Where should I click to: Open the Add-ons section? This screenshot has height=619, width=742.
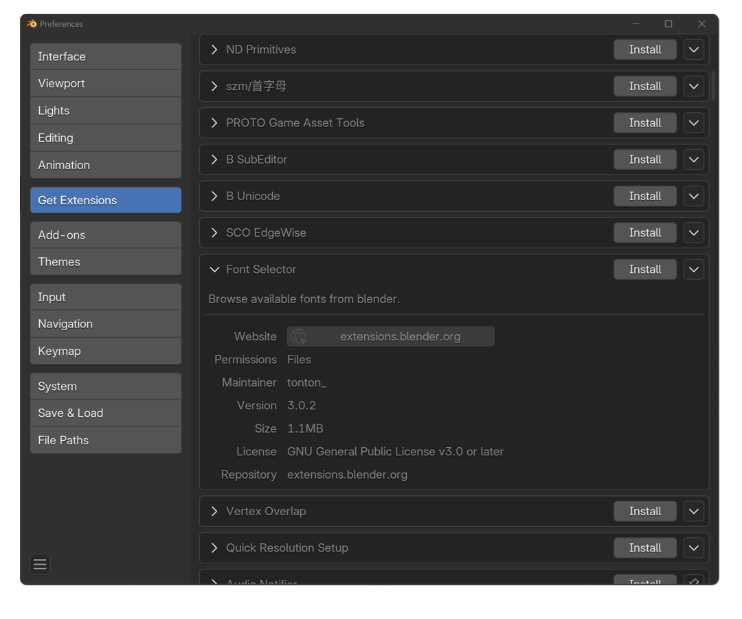(106, 235)
